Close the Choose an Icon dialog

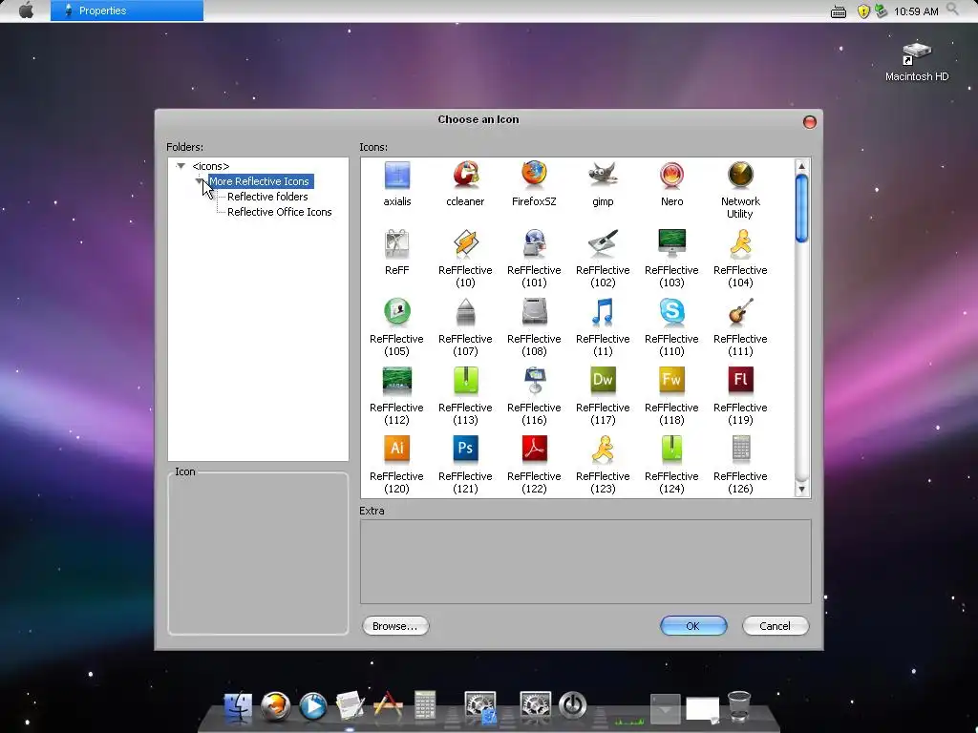click(809, 122)
